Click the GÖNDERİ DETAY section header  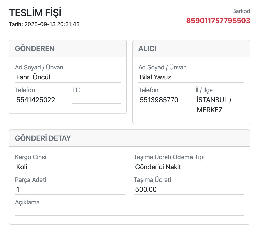pos(43,138)
